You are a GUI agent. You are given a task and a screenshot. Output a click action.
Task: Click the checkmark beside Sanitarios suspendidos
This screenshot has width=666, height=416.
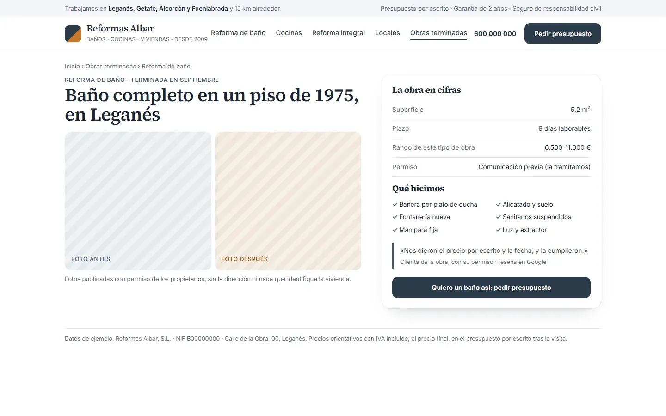498,217
